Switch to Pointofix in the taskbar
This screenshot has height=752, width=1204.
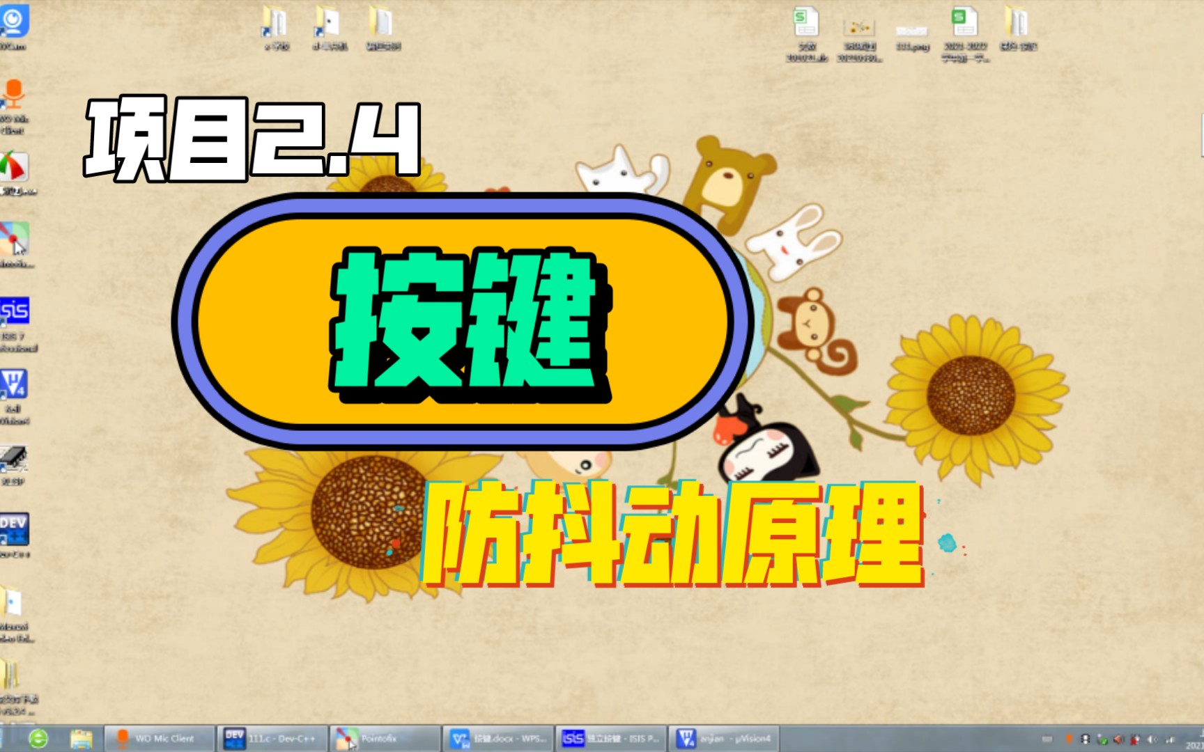pos(385,738)
